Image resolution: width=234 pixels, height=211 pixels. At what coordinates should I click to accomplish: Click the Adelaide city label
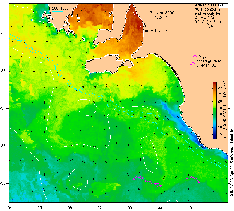pos(159,31)
